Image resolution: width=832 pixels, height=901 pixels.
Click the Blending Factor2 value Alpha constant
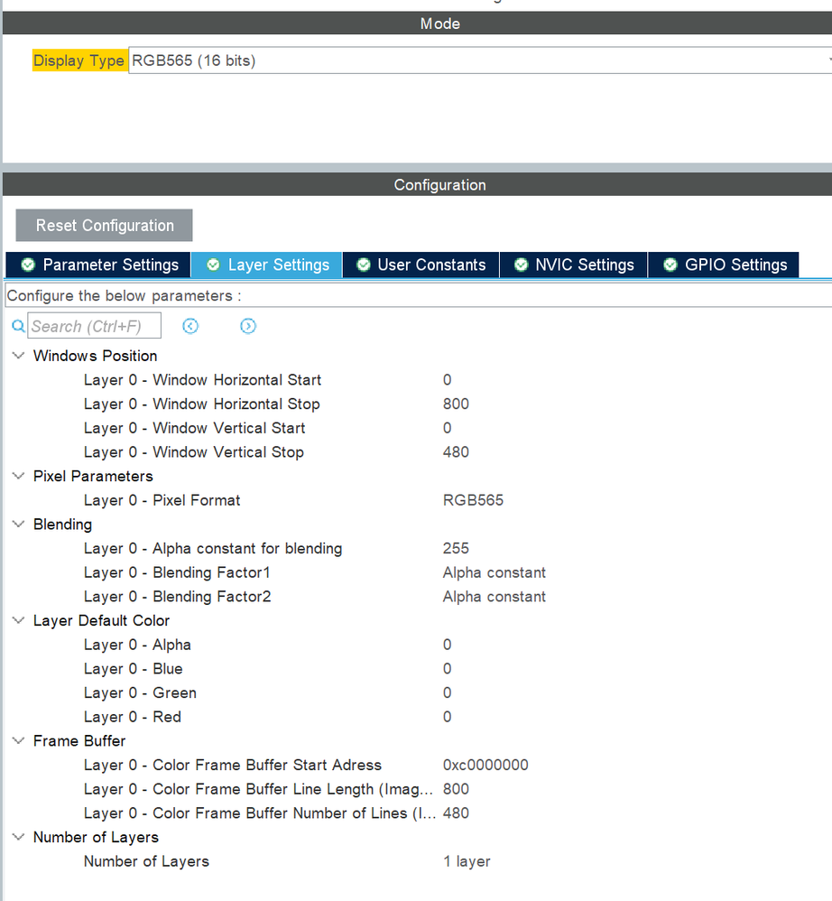pos(495,597)
